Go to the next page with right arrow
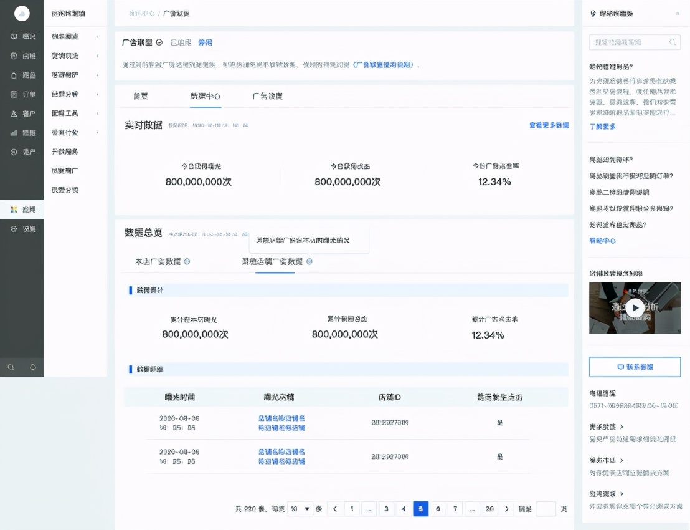The image size is (690, 530). (507, 509)
